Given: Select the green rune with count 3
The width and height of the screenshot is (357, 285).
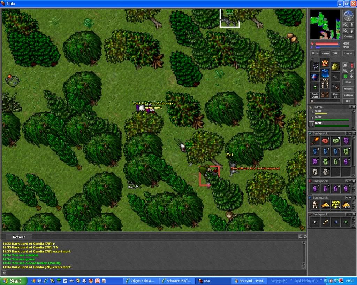Looking at the screenshot, I should point(336,141).
